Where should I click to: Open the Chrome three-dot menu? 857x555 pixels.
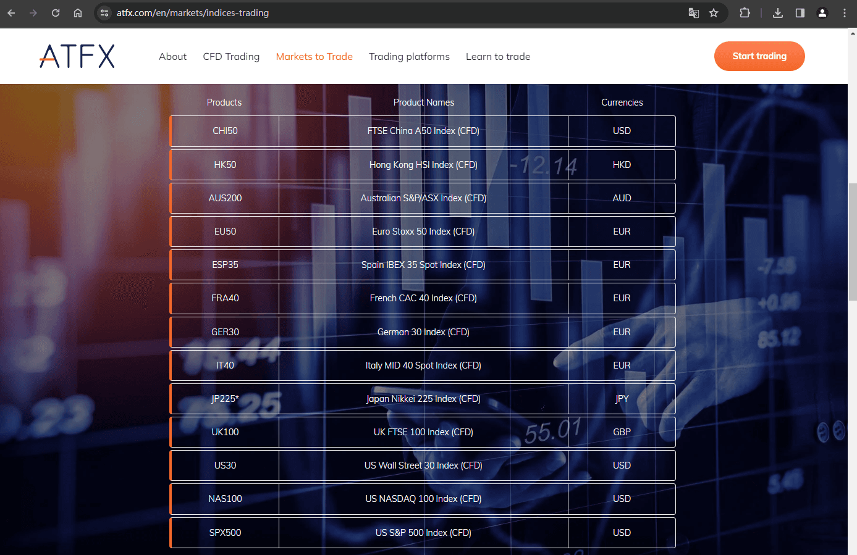coord(845,13)
